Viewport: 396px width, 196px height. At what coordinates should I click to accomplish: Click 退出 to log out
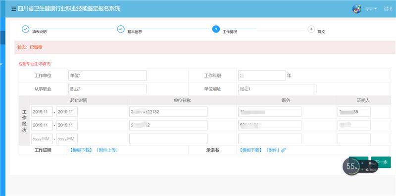pyautogui.click(x=388, y=9)
